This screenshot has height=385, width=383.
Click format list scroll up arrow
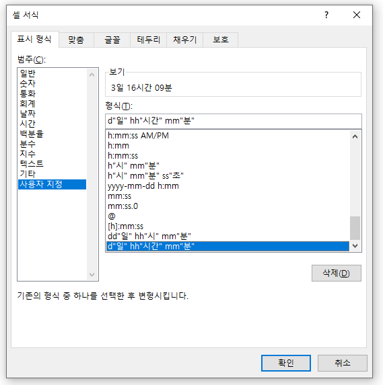(355, 136)
